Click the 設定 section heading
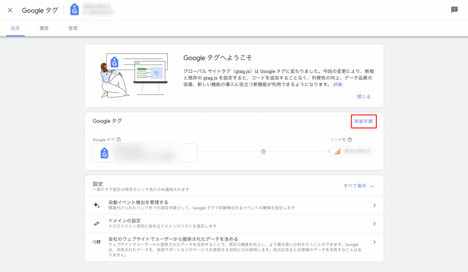 pos(98,183)
